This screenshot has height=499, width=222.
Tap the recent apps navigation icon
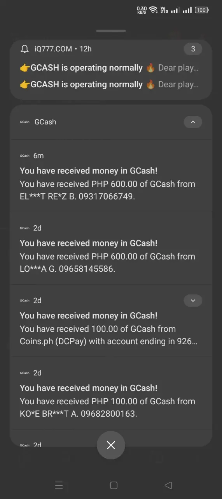click(59, 485)
